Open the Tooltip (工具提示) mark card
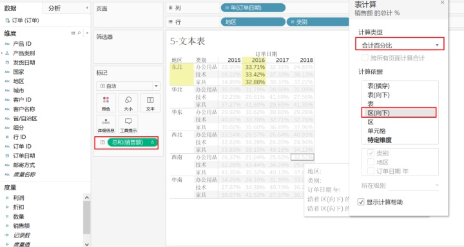Image resolution: width=464 pixels, height=247 pixels. pos(128,124)
